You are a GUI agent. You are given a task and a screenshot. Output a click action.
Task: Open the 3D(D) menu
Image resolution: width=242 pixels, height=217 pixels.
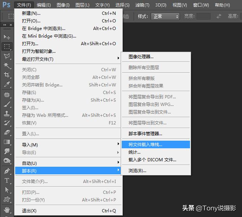[161, 5]
